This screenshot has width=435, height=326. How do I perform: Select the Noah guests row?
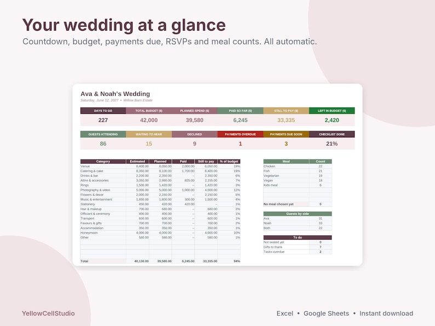297,223
